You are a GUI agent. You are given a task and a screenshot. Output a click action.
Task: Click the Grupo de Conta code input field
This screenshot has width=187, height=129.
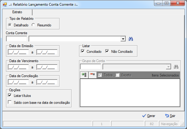pyautogui.click(x=90, y=67)
